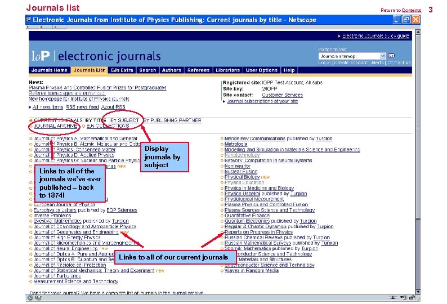Open the Librarians tab
This screenshot has width=447, height=304.
point(227,70)
